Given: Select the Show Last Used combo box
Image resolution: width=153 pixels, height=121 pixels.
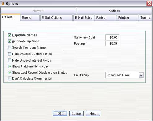Looking at the screenshot, I should [125, 75].
